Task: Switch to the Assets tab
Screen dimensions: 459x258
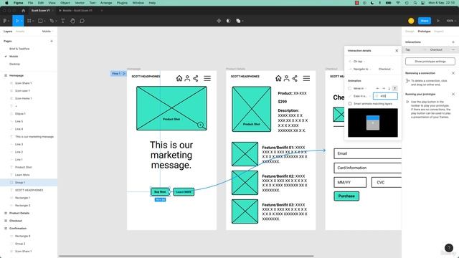Action: pyautogui.click(x=20, y=32)
